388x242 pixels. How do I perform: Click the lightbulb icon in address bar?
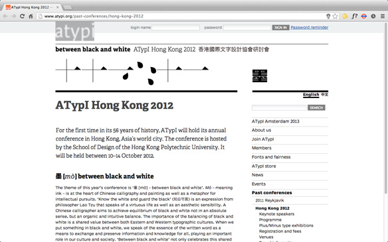[x=328, y=17]
